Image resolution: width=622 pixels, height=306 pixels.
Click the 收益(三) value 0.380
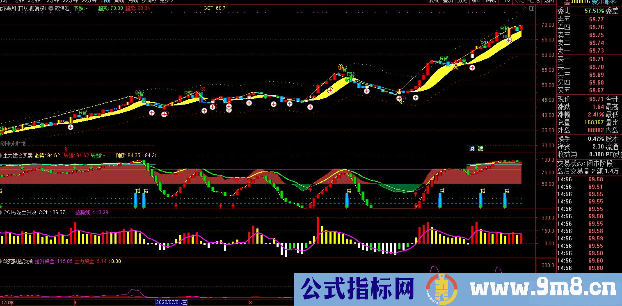[x=596, y=154]
